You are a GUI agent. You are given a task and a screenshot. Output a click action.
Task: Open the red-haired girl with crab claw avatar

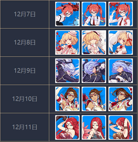(67, 14)
